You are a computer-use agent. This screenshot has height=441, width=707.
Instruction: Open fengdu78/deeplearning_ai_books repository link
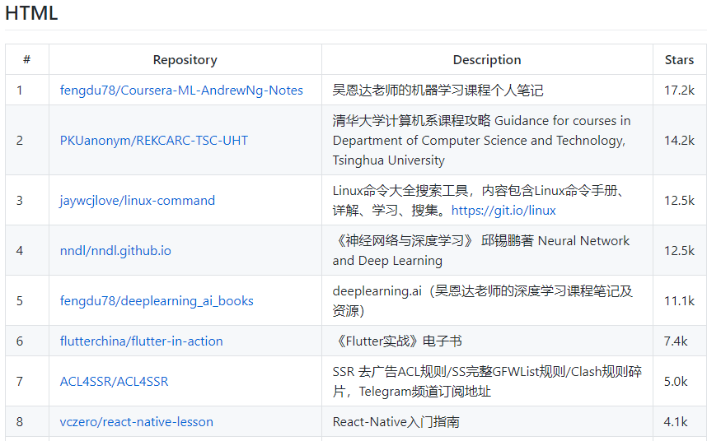point(157,300)
